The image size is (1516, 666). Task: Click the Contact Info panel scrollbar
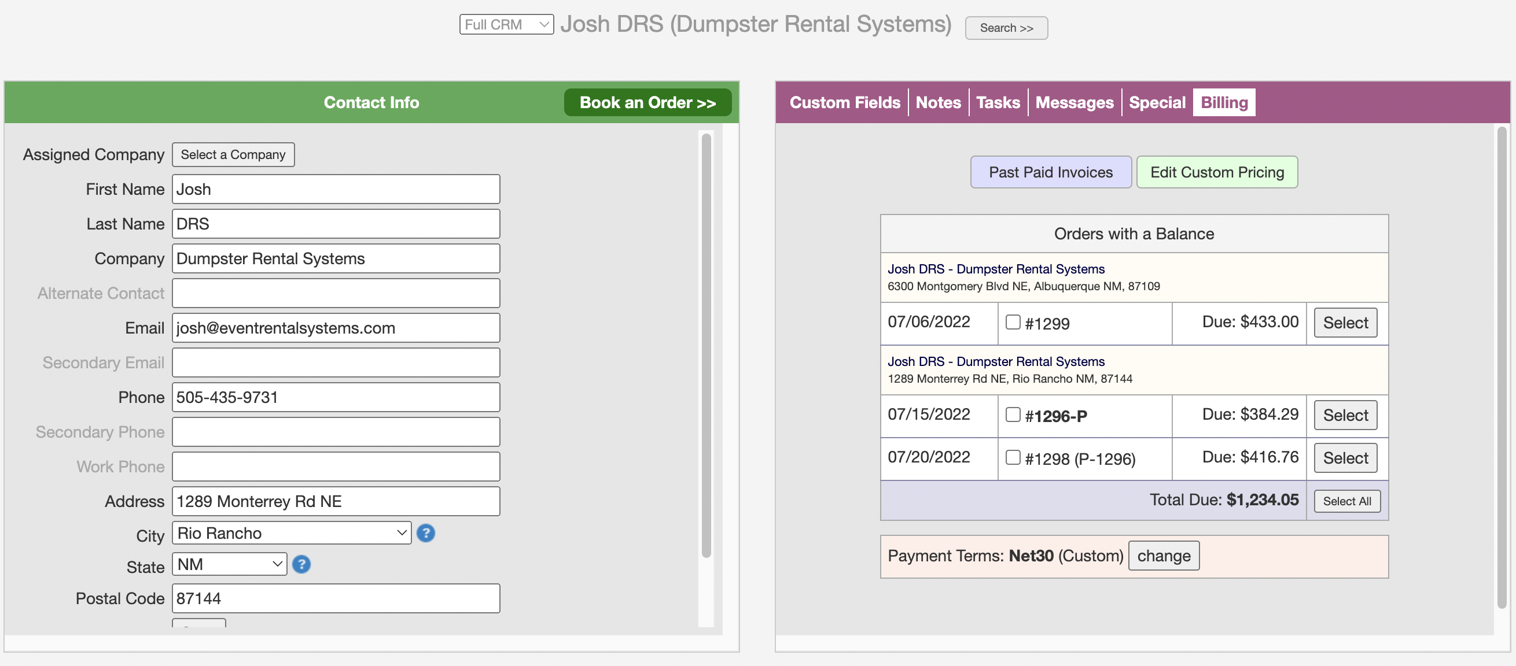click(705, 346)
